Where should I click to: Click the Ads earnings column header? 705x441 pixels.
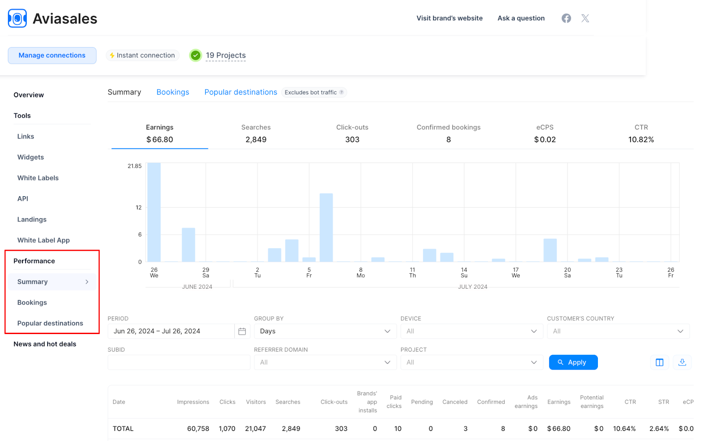(526, 402)
